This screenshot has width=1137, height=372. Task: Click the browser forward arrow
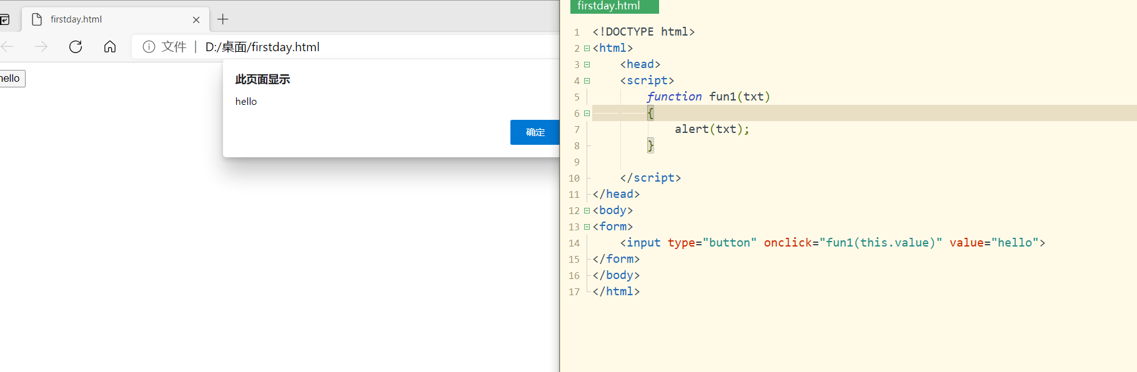point(41,47)
